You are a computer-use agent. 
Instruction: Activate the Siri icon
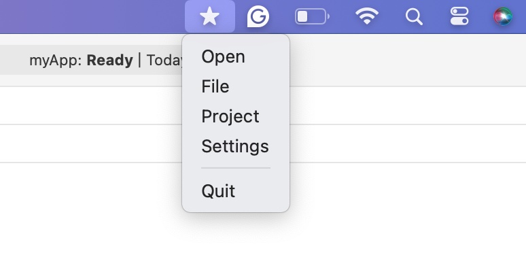pyautogui.click(x=503, y=16)
